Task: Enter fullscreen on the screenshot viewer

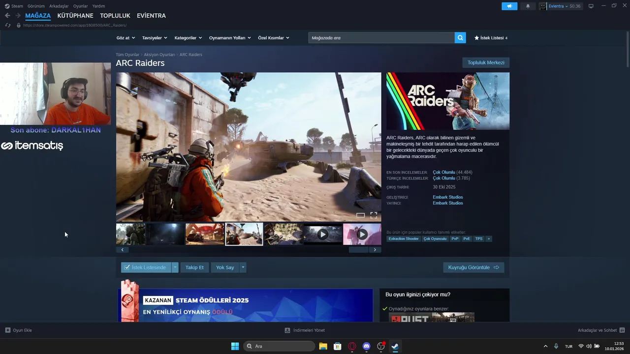Action: coord(374,215)
